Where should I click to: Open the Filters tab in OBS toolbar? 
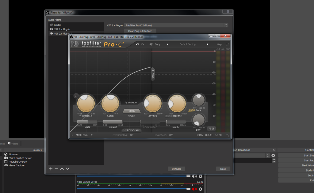click(13, 144)
